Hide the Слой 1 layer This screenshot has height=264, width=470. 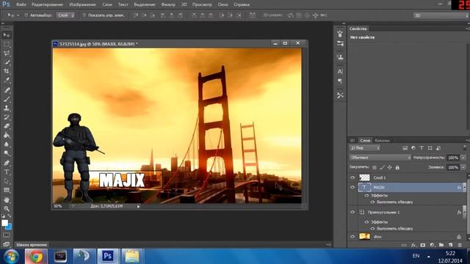[x=352, y=177]
